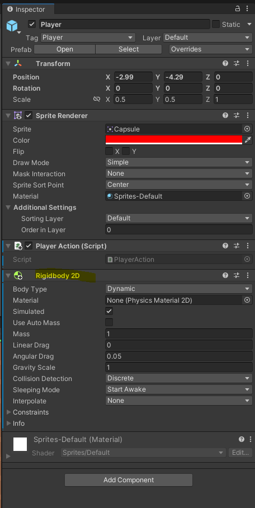Image resolution: width=255 pixels, height=508 pixels.
Task: Open the Interpolate dropdown
Action: (179, 401)
